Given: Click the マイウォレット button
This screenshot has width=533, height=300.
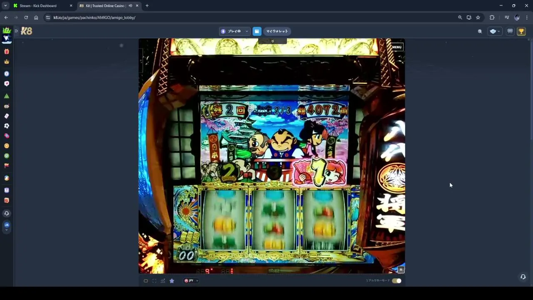Looking at the screenshot, I should 277,31.
